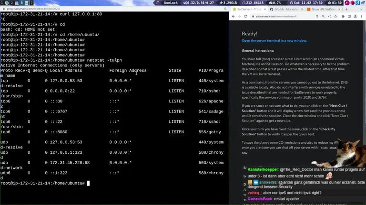
Task: Expand the tab search chevron
Action: pos(362,9)
